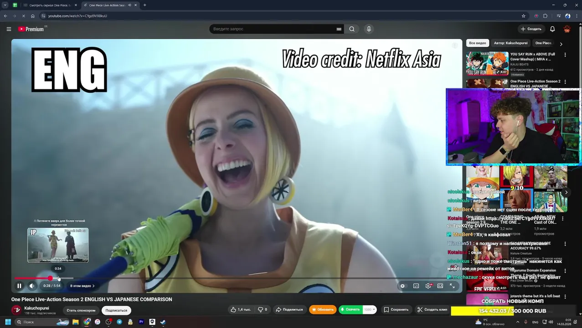Viewport: 582px width, 328px height.
Task: Open video info icon in player corner
Action: coord(454,46)
